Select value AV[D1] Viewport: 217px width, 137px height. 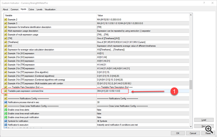coord(100,53)
